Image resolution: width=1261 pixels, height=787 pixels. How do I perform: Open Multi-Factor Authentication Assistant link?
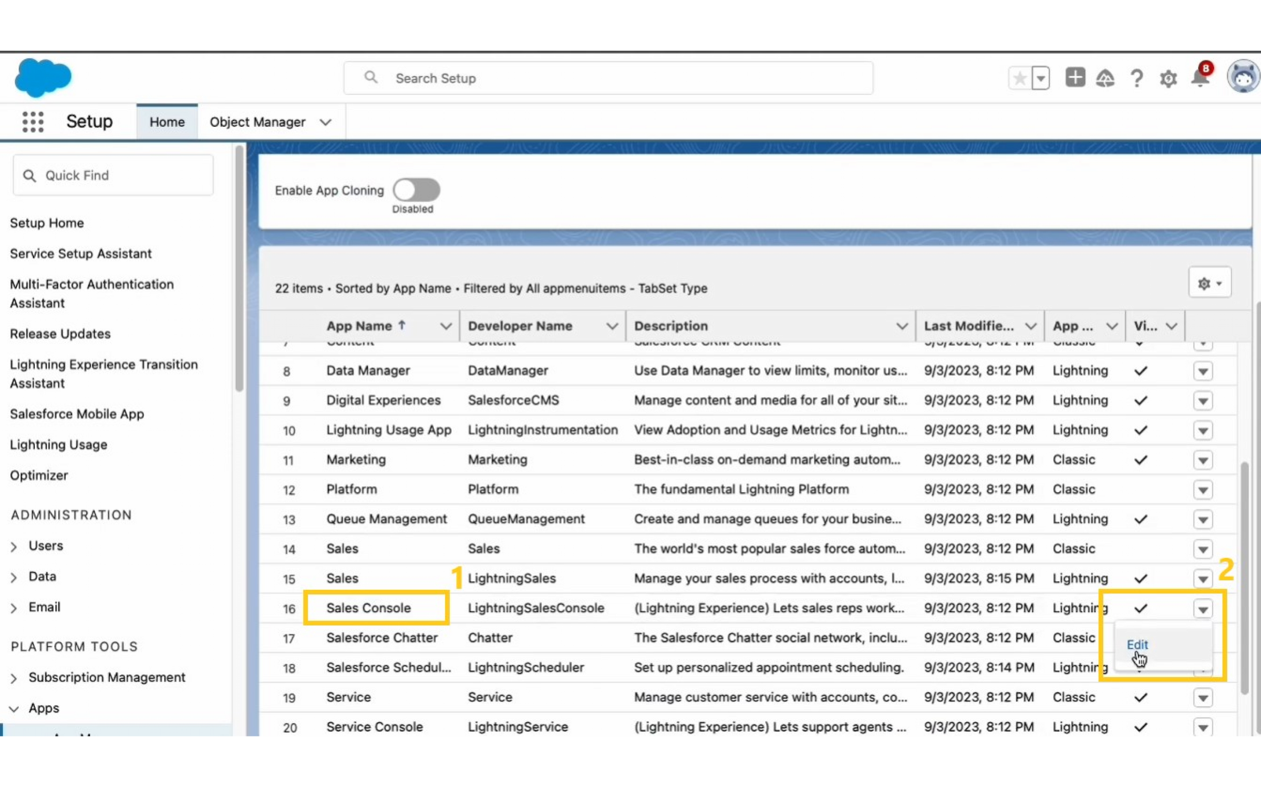pos(92,294)
